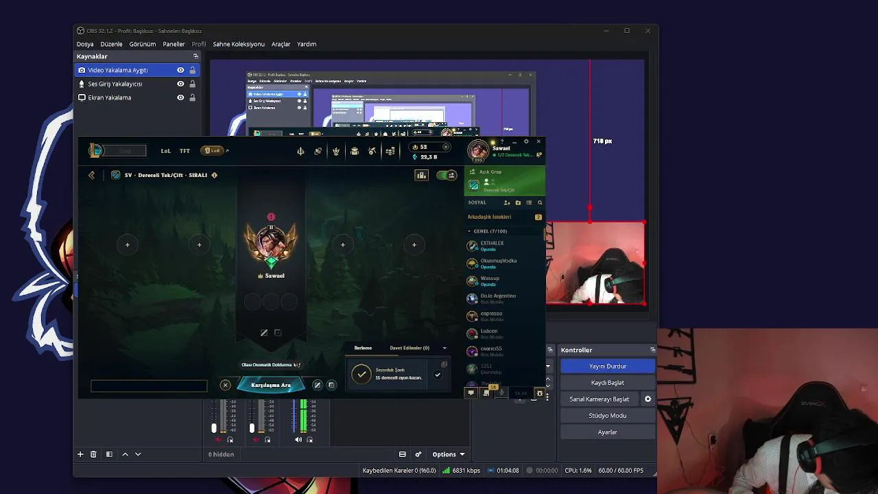The image size is (878, 494).
Task: Undock the Kaynaklar panel
Action: click(195, 56)
